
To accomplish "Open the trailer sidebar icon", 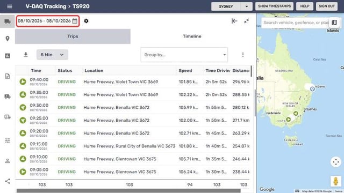I will point(8,117).
